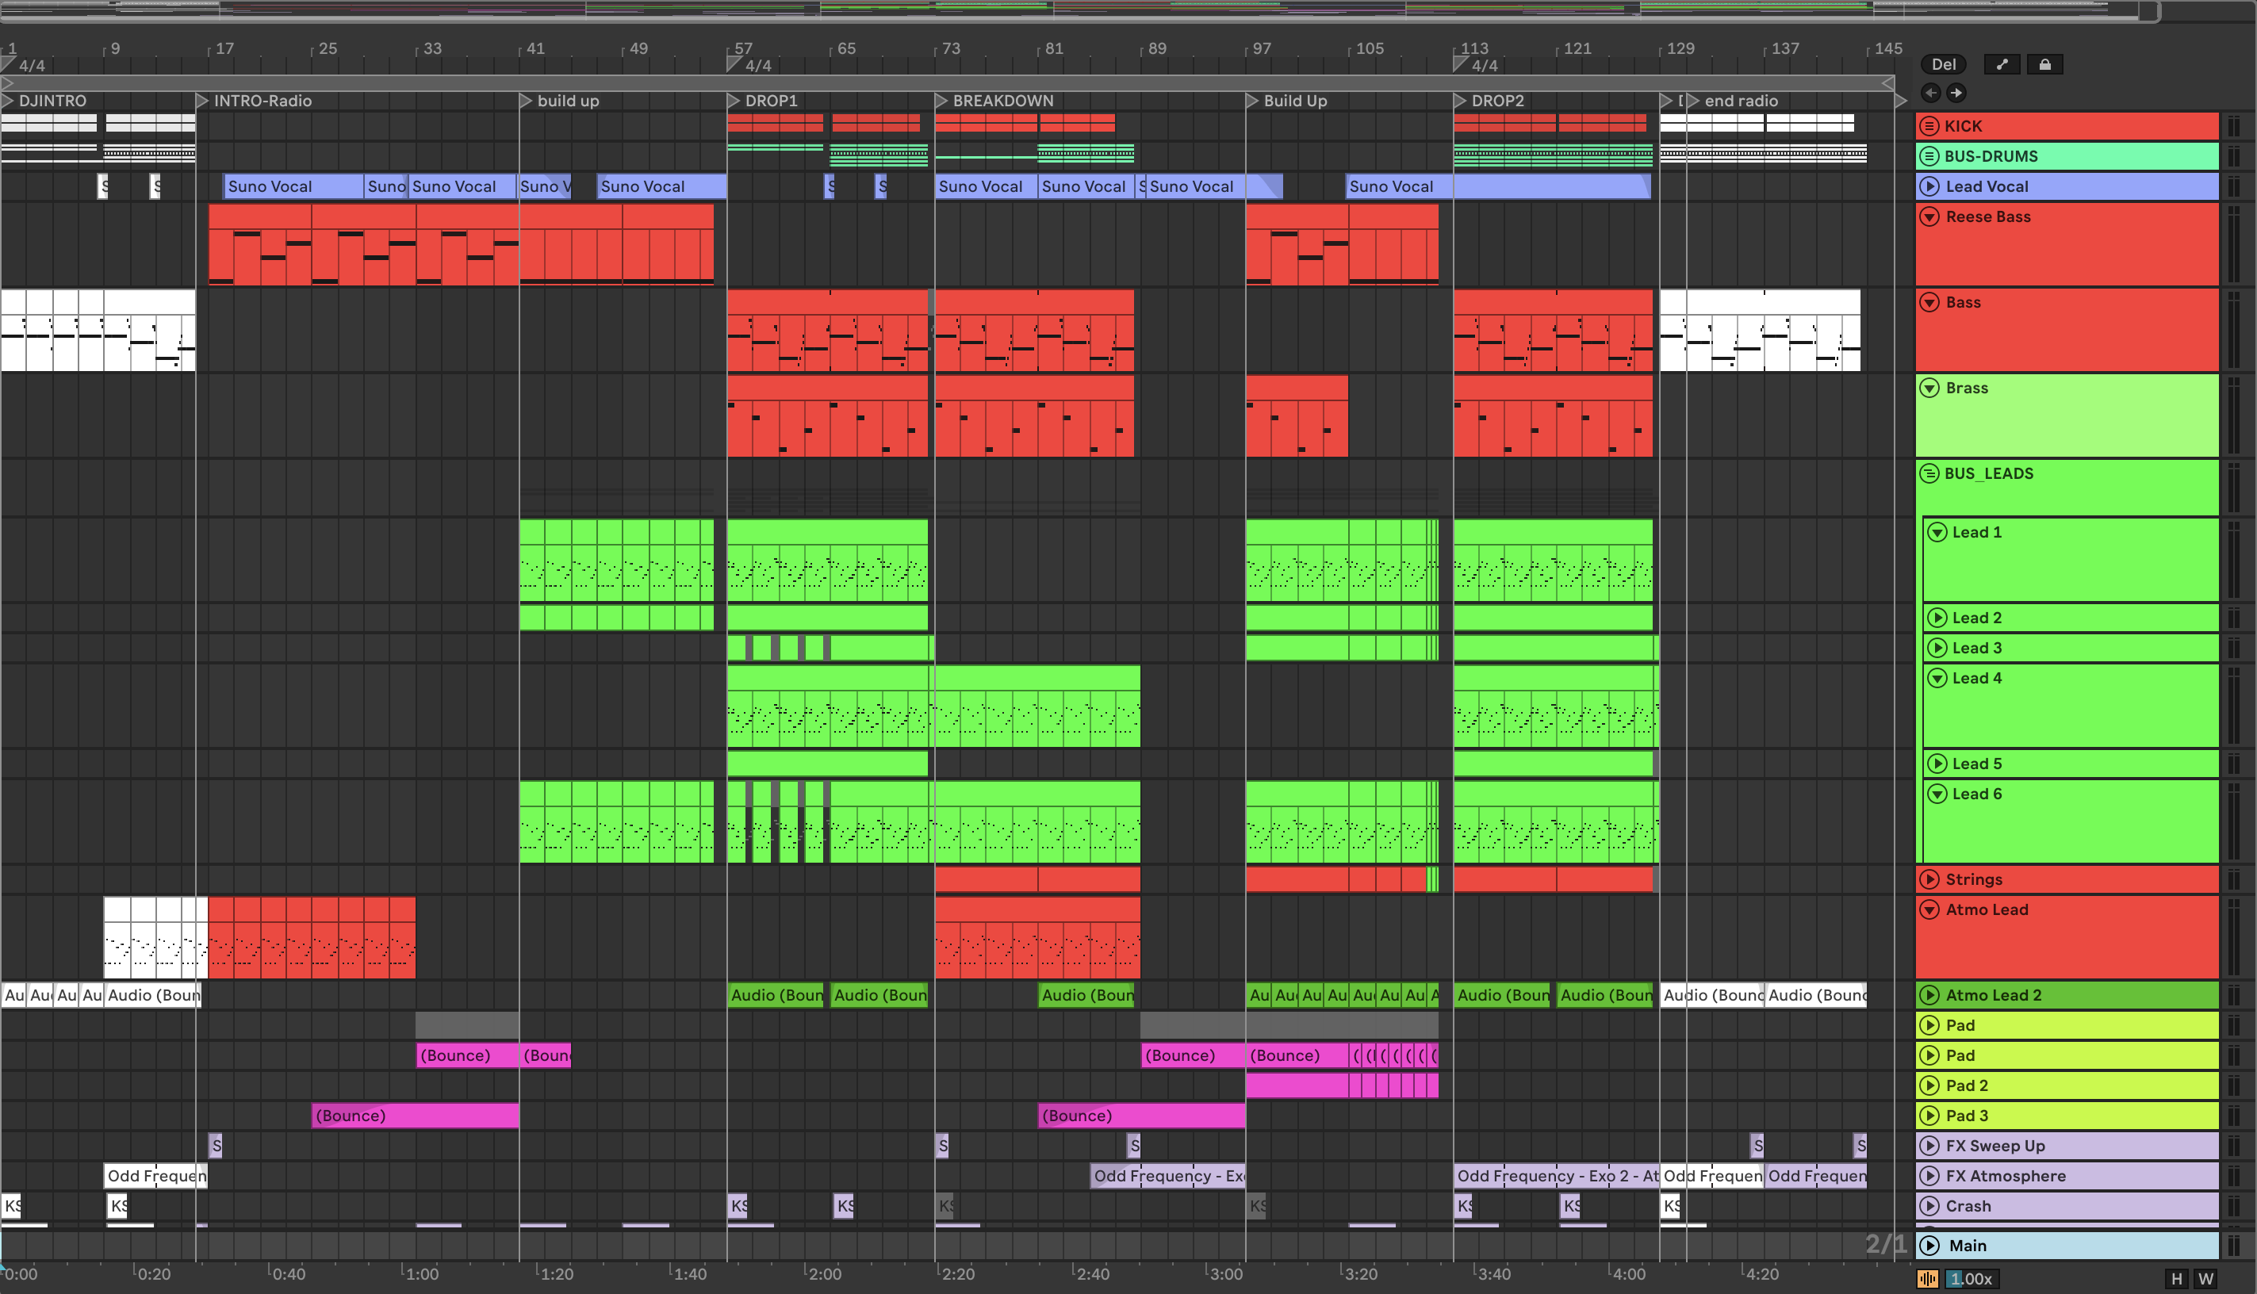2257x1294 pixels.
Task: Toggle the orange waveform zoom icon
Action: tap(1928, 1279)
